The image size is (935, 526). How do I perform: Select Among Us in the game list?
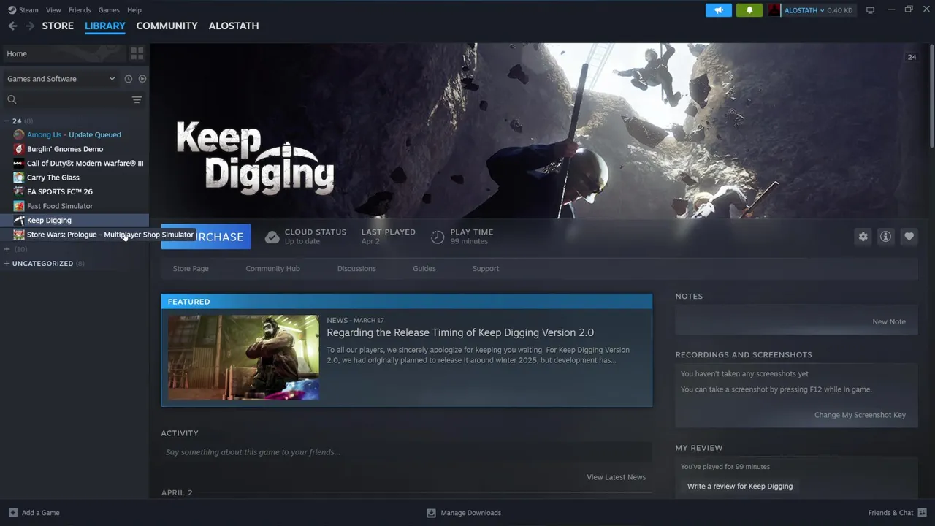click(x=74, y=134)
